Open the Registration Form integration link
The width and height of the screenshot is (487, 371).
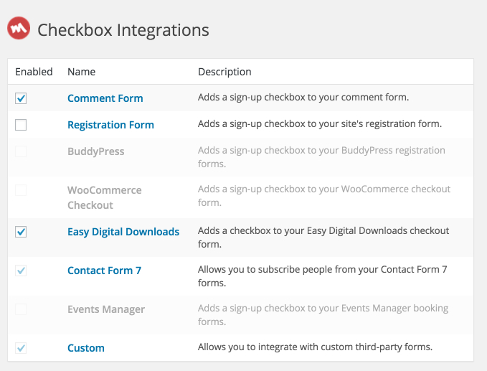click(110, 125)
